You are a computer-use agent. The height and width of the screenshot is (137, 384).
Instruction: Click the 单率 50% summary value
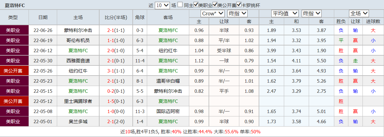click(x=256, y=132)
